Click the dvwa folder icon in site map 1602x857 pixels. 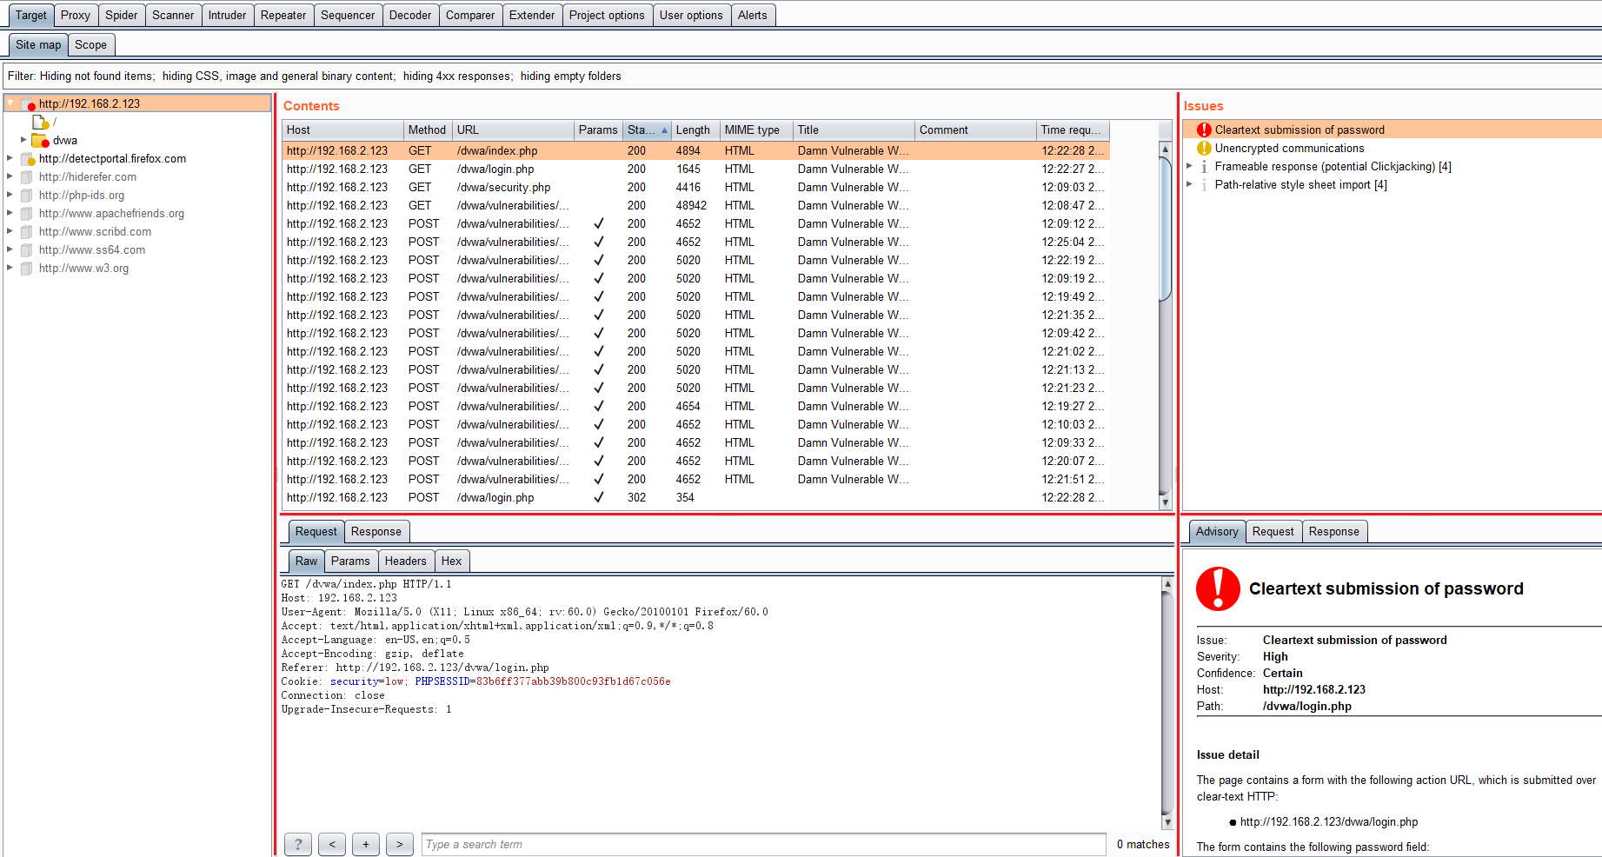[40, 141]
